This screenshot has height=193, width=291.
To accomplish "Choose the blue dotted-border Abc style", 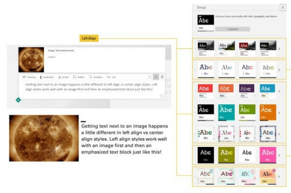I will 268,134.
